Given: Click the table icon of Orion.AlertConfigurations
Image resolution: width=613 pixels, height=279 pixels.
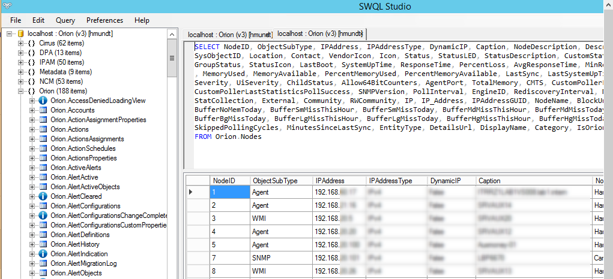Looking at the screenshot, I should pyautogui.click(x=43, y=206).
